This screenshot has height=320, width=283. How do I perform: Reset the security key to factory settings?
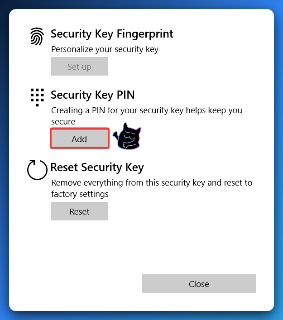(x=79, y=211)
